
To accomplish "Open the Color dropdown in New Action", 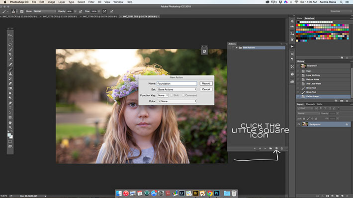I will pos(177,101).
